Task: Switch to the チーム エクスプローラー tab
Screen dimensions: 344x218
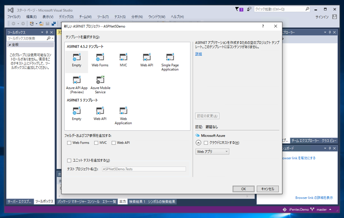Action: 305,141
